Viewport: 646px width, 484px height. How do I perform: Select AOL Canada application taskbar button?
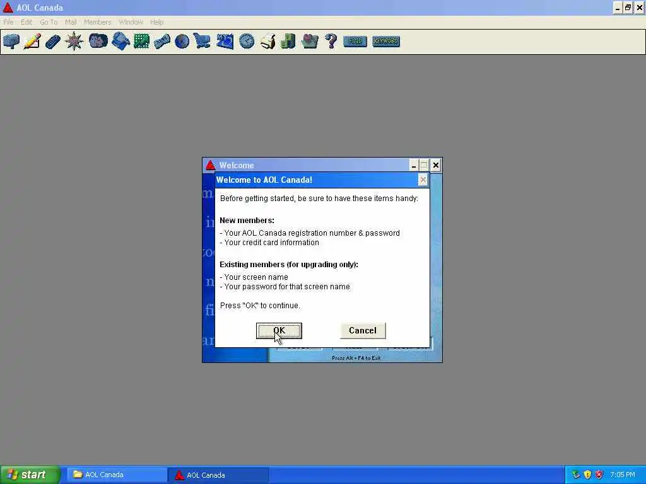(x=218, y=475)
